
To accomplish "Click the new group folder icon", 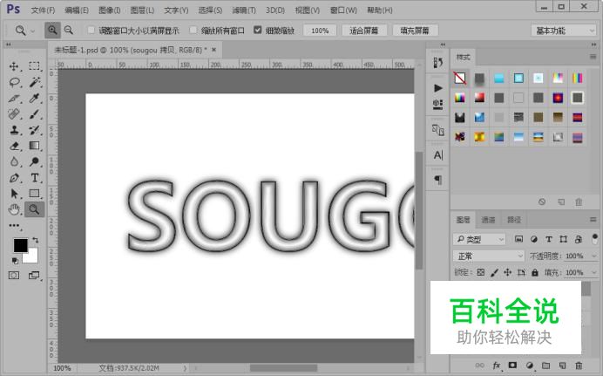I will pos(545,366).
